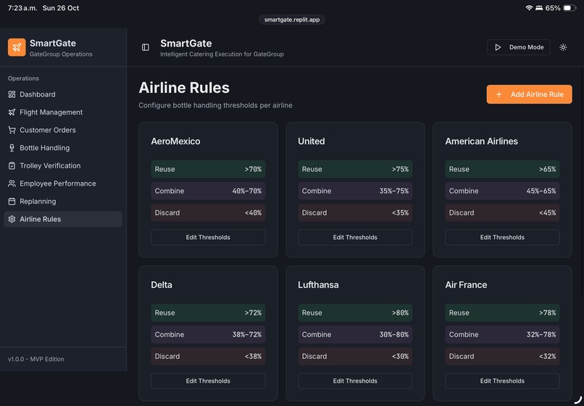The image size is (584, 406).
Task: Open Trolley Verification
Action: (63, 165)
